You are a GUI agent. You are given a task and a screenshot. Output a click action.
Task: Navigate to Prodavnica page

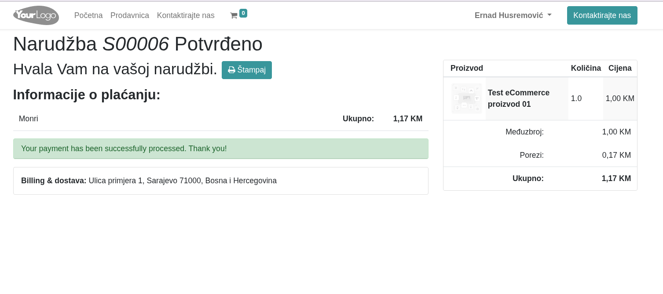130,15
